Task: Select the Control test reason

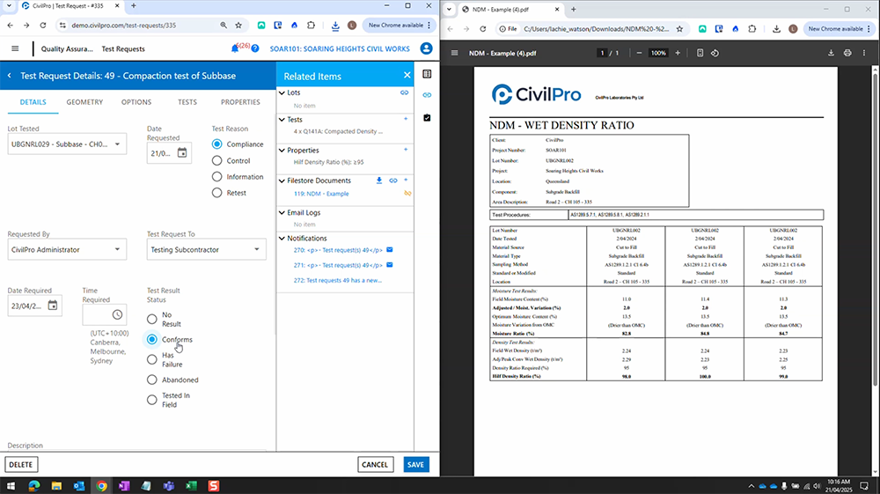Action: (216, 160)
